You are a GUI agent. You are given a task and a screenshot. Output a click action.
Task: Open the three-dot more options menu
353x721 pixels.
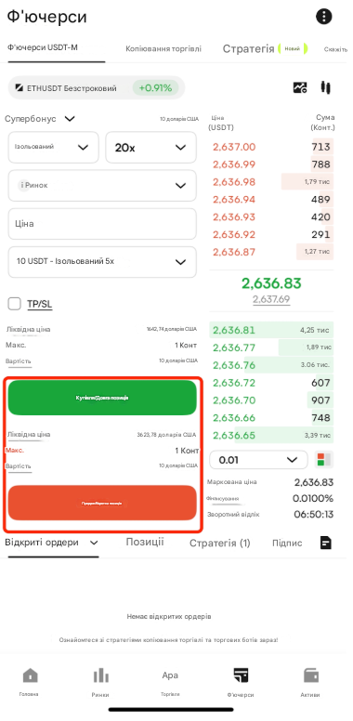tap(324, 17)
